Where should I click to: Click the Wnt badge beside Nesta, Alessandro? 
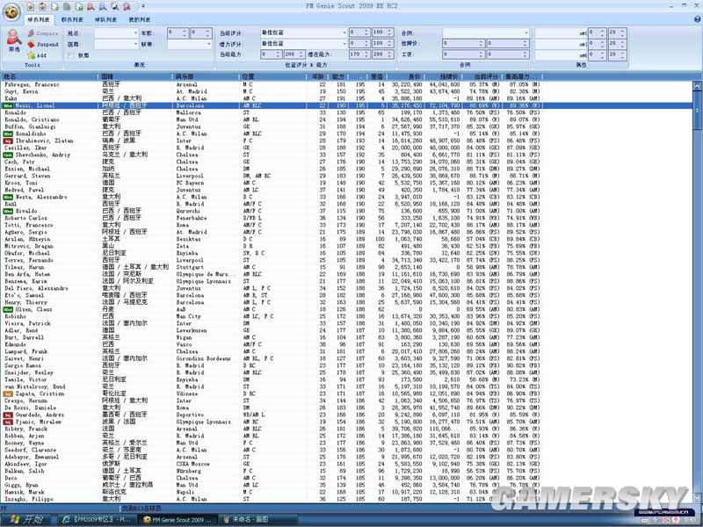[8, 197]
